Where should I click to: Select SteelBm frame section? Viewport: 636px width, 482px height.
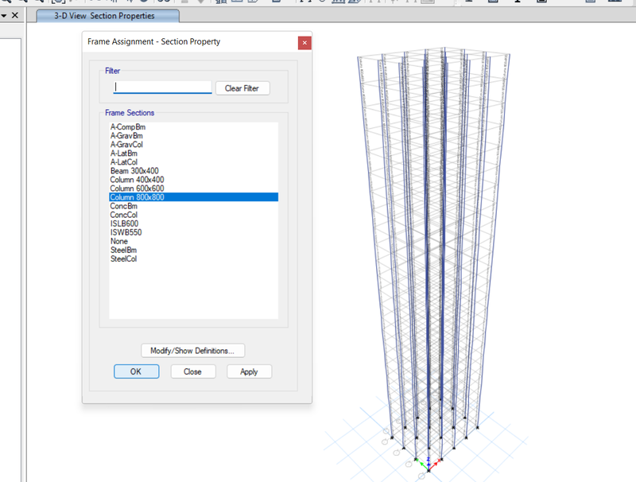coord(193,250)
